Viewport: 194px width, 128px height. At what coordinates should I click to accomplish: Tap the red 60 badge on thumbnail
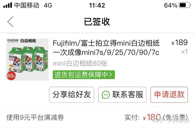(11, 75)
